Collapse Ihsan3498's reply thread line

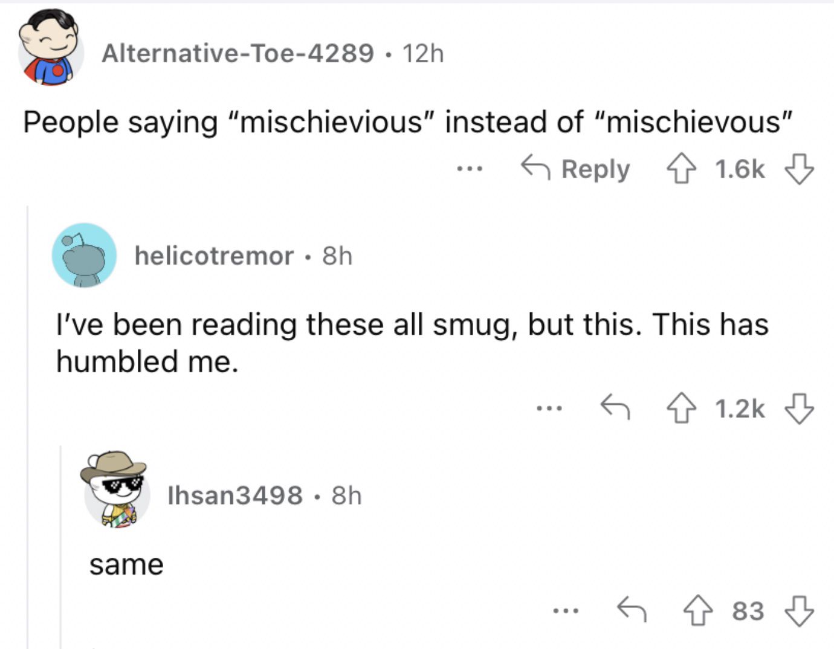(x=61, y=547)
